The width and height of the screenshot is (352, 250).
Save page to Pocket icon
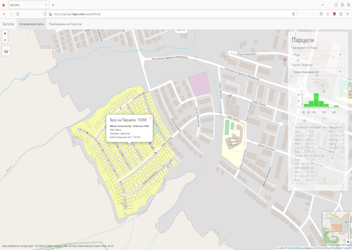[x=320, y=13]
